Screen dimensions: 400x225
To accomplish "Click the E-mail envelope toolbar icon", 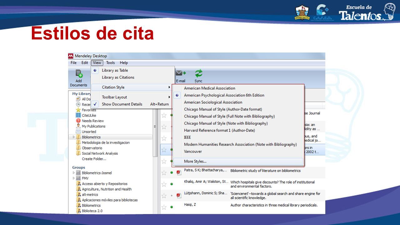I will pos(181,73).
